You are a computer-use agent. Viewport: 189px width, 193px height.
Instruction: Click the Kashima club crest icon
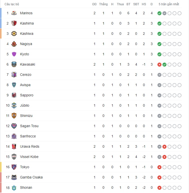pyautogui.click(x=14, y=23)
